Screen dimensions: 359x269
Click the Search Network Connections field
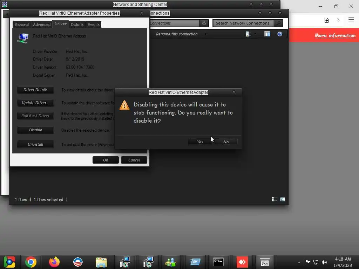(243, 23)
